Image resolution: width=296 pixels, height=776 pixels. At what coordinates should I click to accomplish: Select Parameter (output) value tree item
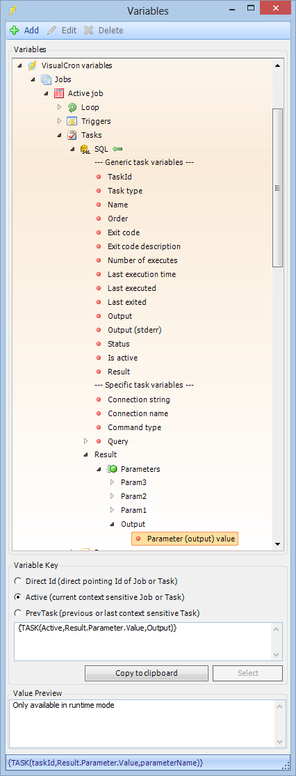coord(185,539)
